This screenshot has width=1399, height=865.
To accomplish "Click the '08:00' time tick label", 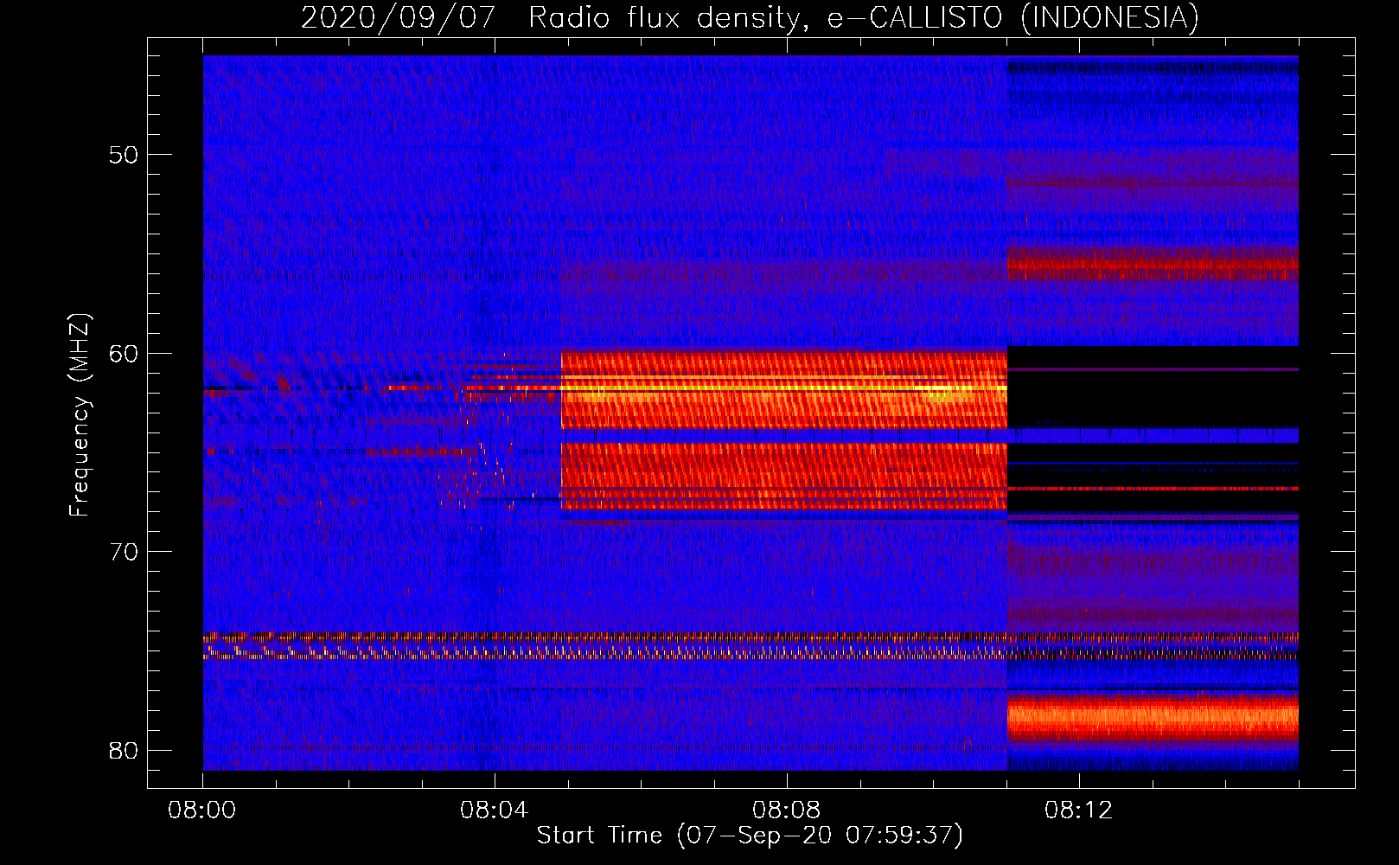I will [x=202, y=811].
